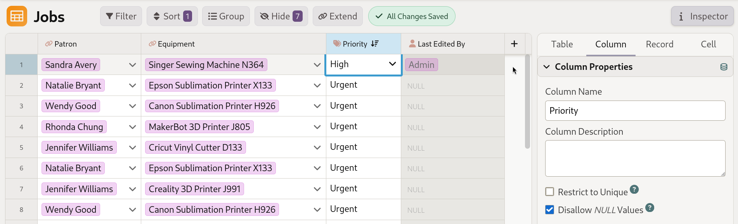Open the Singer Sewing Machine equipment dropdown
This screenshot has height=224, width=738.
(x=317, y=64)
